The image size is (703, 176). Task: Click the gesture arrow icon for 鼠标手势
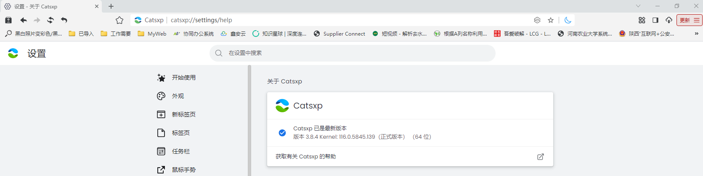161,170
